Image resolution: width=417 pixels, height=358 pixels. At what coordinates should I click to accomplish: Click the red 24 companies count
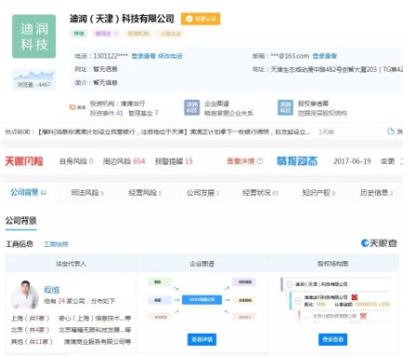point(62,301)
